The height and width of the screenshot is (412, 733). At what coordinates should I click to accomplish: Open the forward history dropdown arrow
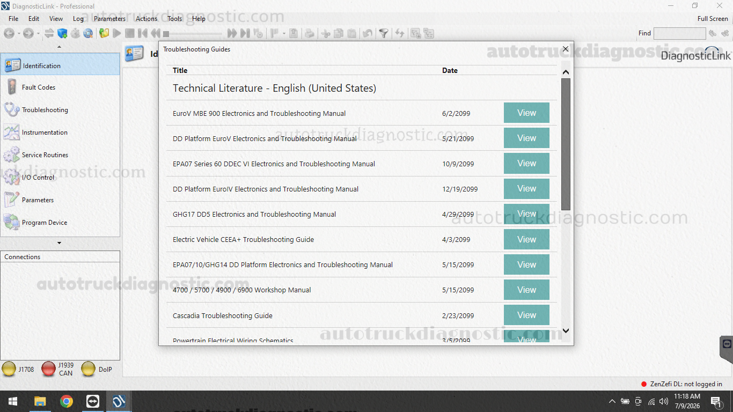tap(38, 33)
